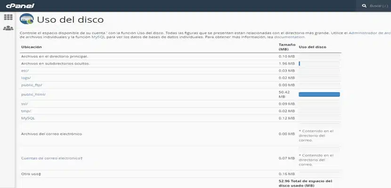This screenshot has width=391, height=188.
Task: Open Cuentas de correo electrónico link
Action: (x=52, y=158)
